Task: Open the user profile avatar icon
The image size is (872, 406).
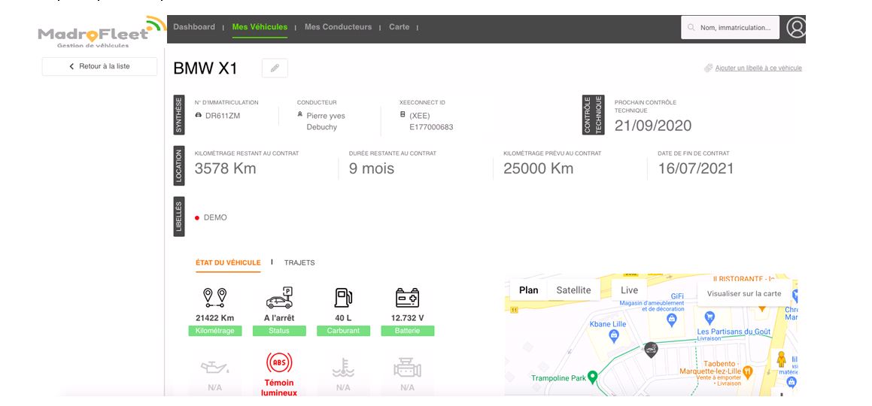Action: click(796, 27)
